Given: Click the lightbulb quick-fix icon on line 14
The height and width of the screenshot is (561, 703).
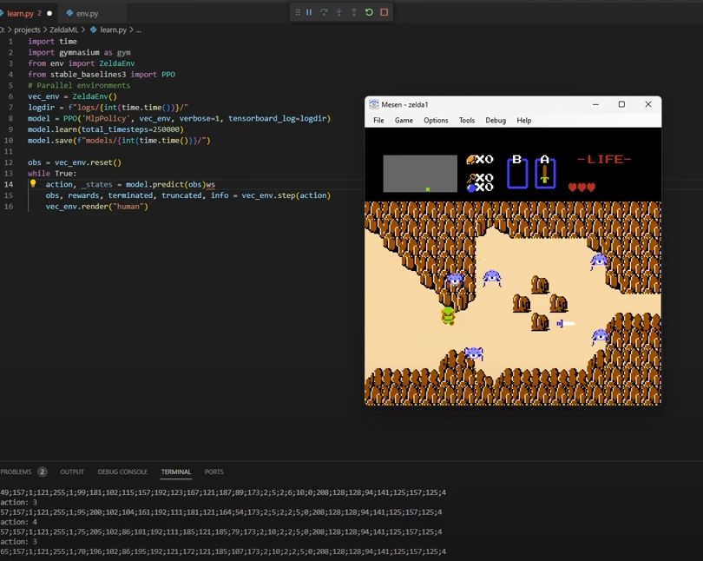Looking at the screenshot, I should point(33,183).
